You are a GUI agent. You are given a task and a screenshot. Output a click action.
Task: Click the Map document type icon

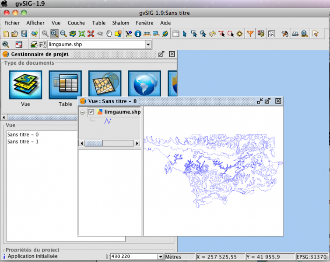point(105,85)
